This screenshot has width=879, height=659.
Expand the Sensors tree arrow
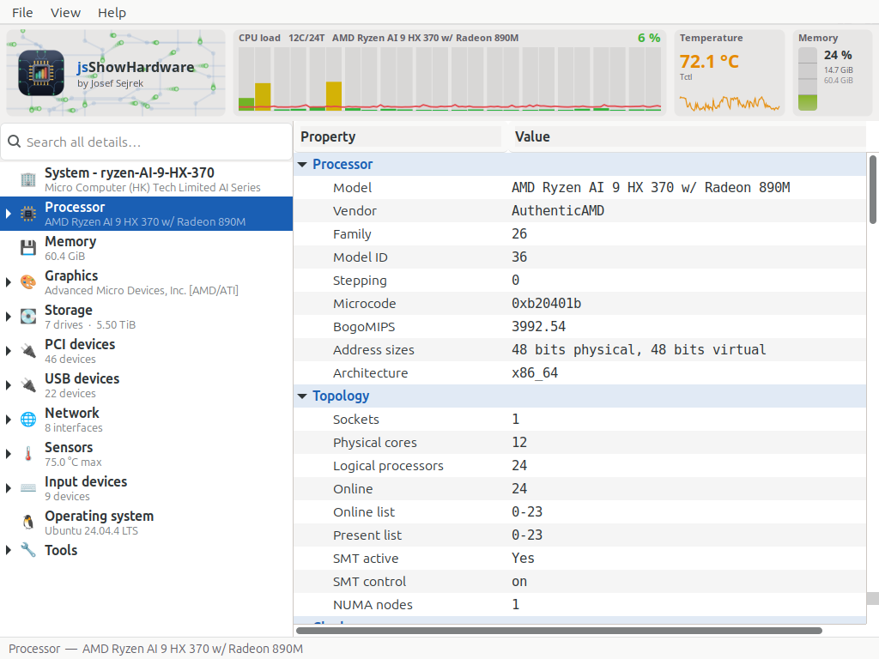coord(9,454)
